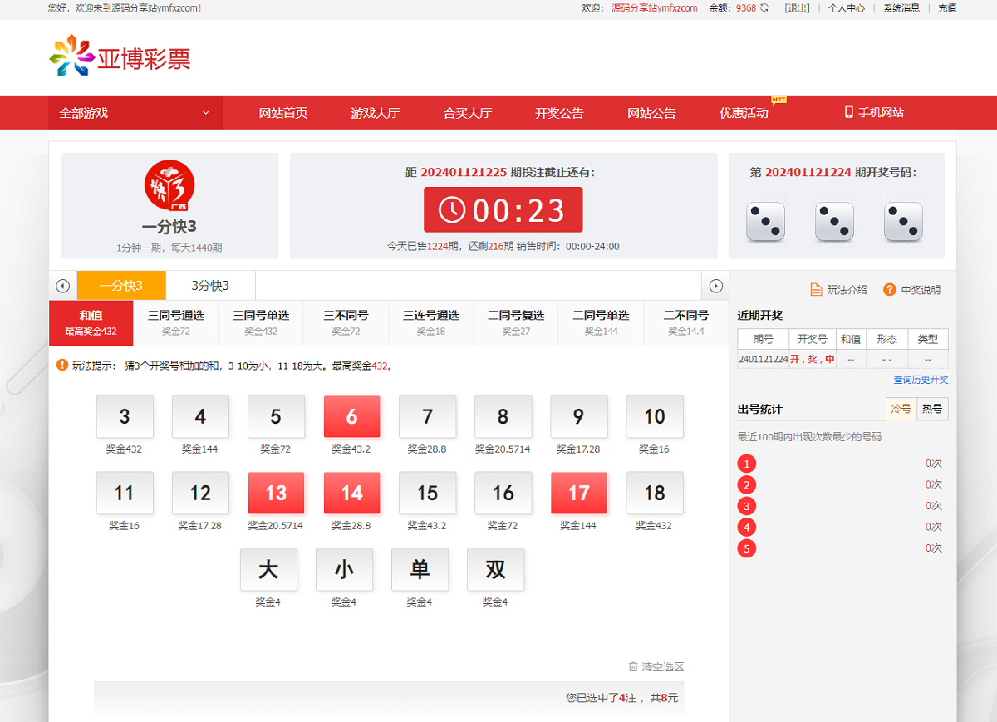The height and width of the screenshot is (722, 997).
Task: Click the balance refresh icon
Action: point(764,8)
